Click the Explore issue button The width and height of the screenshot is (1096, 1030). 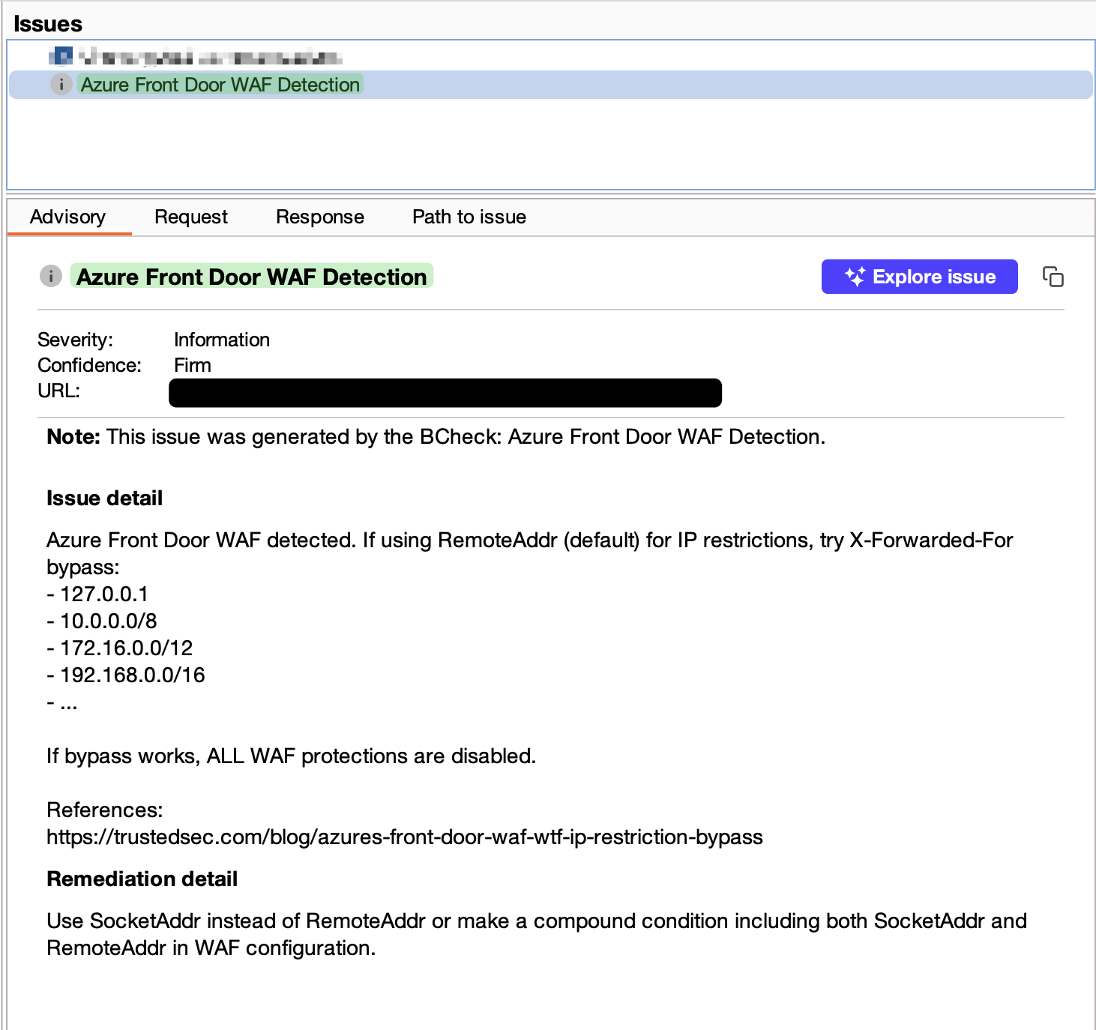919,277
